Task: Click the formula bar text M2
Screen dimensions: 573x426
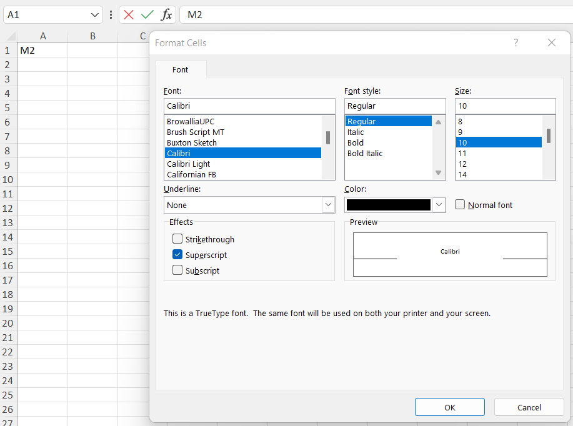Action: tap(195, 15)
